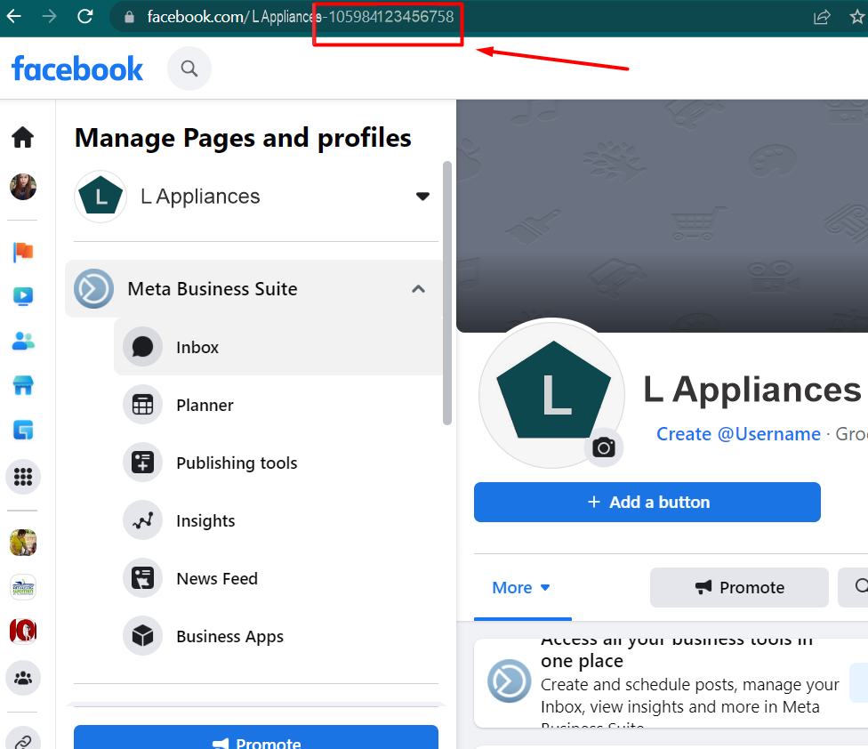This screenshot has height=749, width=868.
Task: Open Insights in the sidebar
Action: [x=278, y=521]
